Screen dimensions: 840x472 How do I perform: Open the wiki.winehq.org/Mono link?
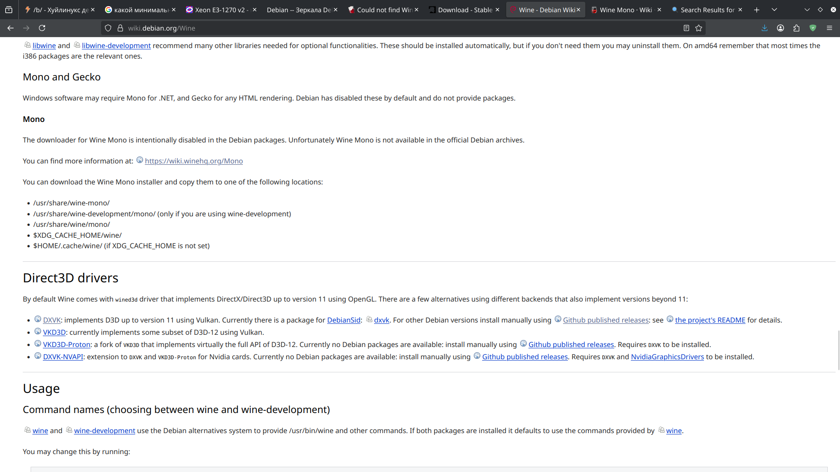click(x=193, y=161)
